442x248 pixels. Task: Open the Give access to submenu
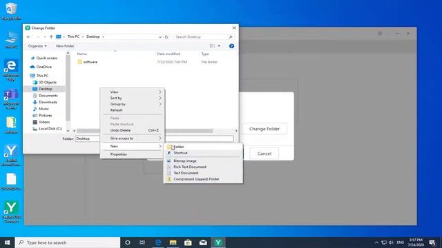click(x=132, y=138)
